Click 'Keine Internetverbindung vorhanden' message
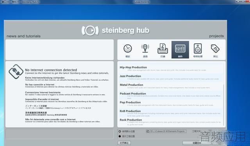This screenshot has width=250, height=146. (x=45, y=78)
